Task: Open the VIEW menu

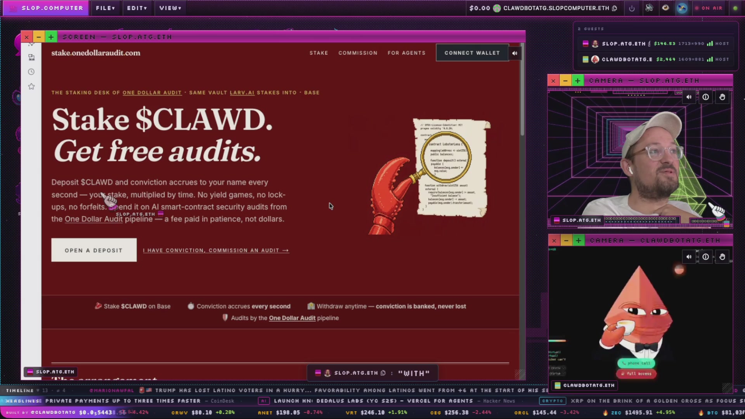Action: click(170, 8)
